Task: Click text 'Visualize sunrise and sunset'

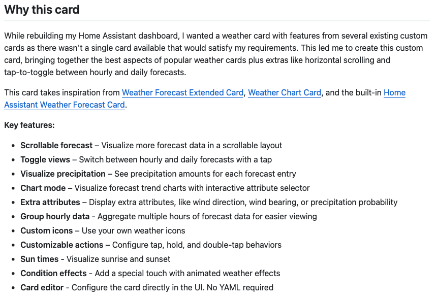Action: pyautogui.click(x=118, y=259)
